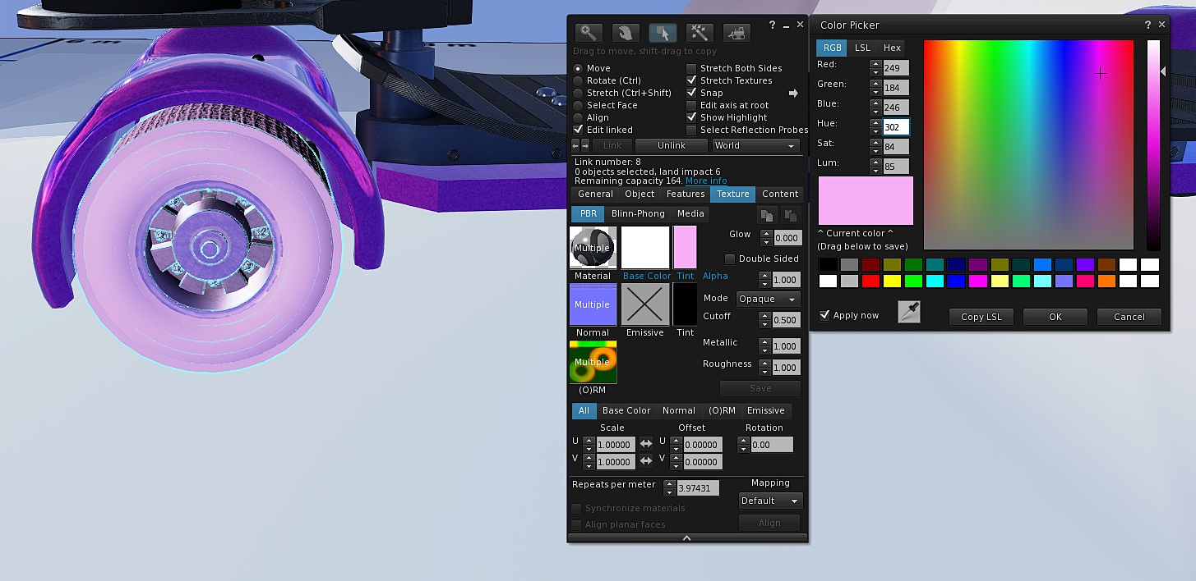The height and width of the screenshot is (581, 1196).
Task: Click the Unlink button
Action: click(671, 146)
